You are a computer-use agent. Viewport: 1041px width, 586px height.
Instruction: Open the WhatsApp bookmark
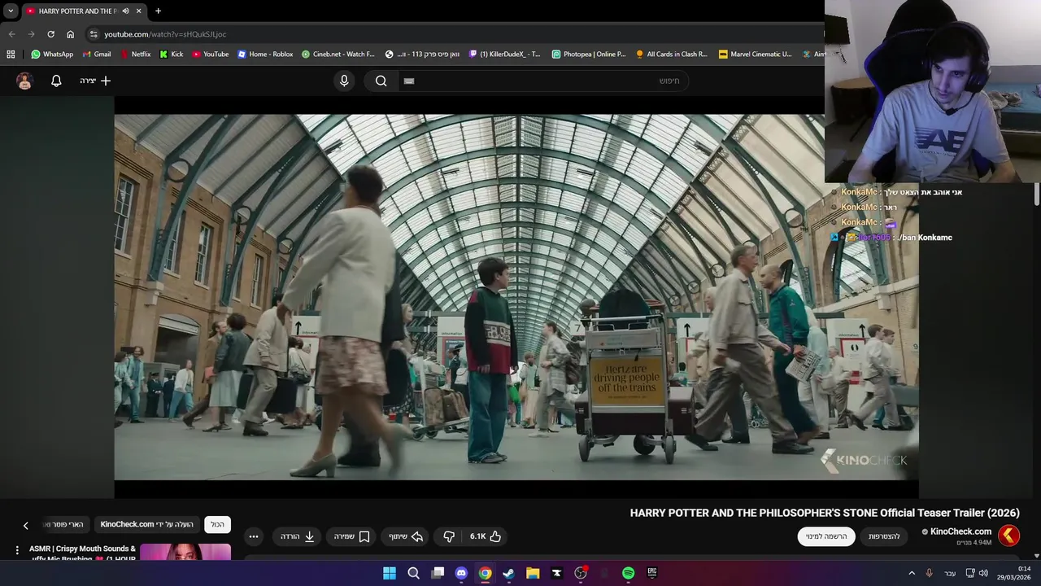pyautogui.click(x=52, y=55)
